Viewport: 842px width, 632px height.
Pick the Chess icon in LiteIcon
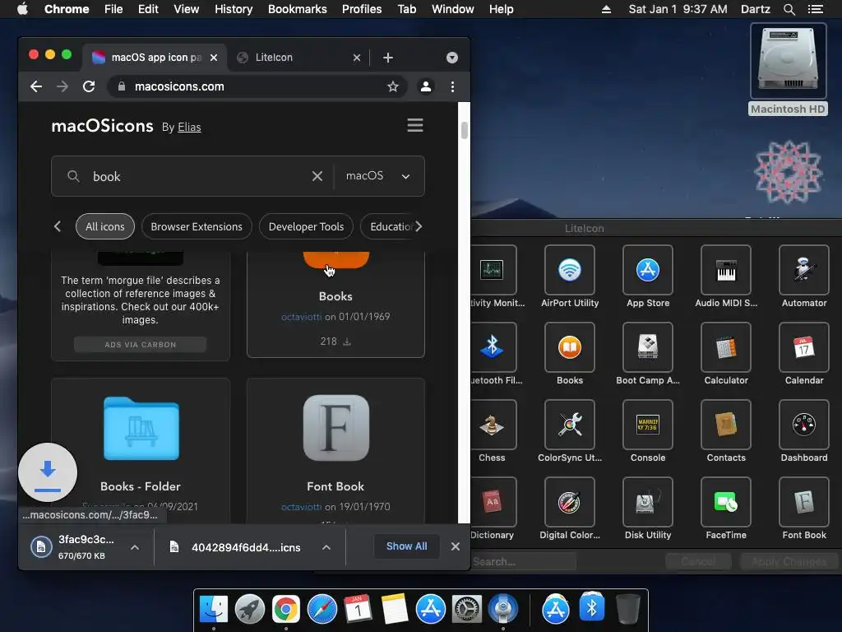(493, 425)
